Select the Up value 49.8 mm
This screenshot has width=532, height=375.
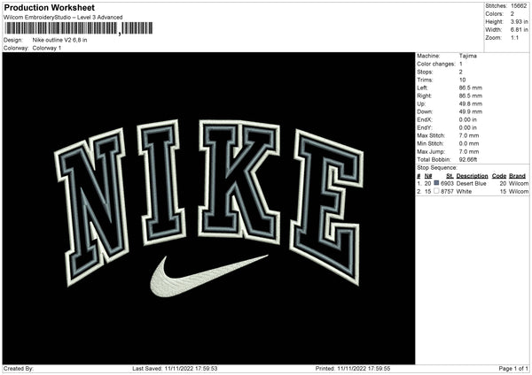tap(471, 103)
